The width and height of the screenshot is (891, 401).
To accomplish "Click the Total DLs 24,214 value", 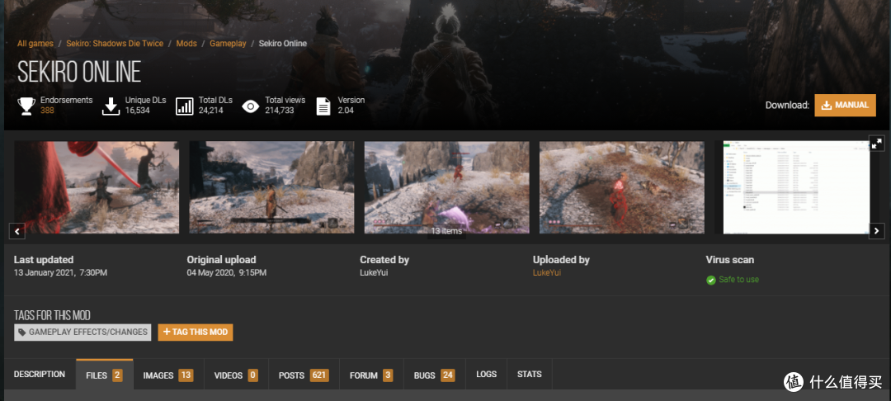I will coord(211,111).
